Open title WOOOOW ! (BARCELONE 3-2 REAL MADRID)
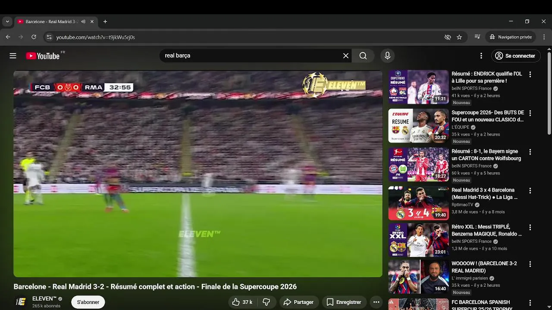This screenshot has width=552, height=310. 484,267
